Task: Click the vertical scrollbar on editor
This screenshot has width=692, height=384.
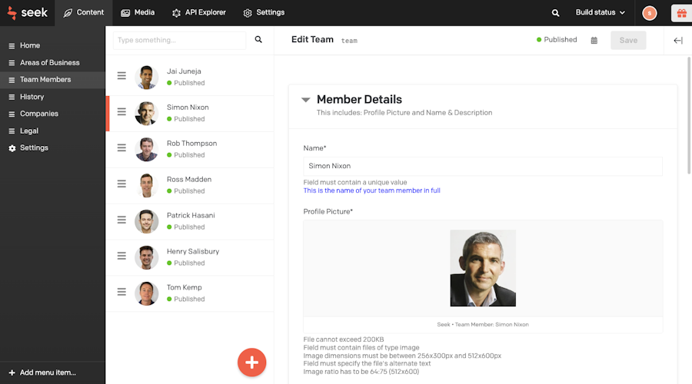Action: (689, 115)
